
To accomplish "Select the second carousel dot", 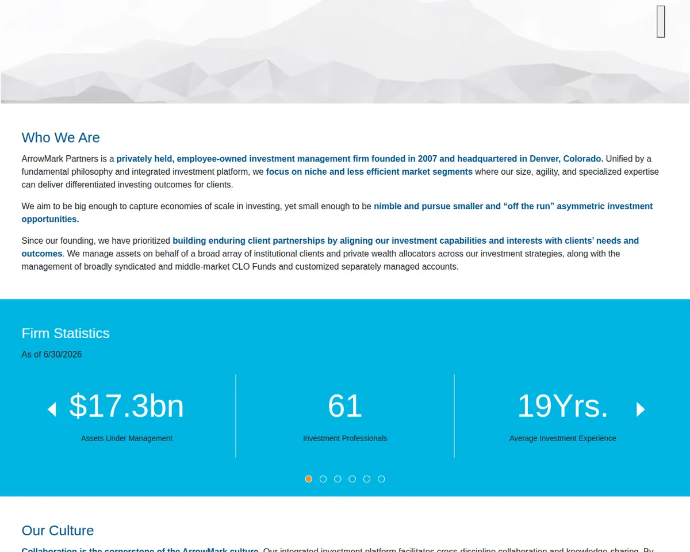I will click(323, 479).
